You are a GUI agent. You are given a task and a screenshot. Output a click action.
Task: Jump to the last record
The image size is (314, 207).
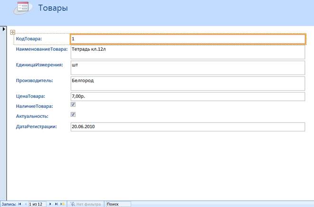coord(56,204)
